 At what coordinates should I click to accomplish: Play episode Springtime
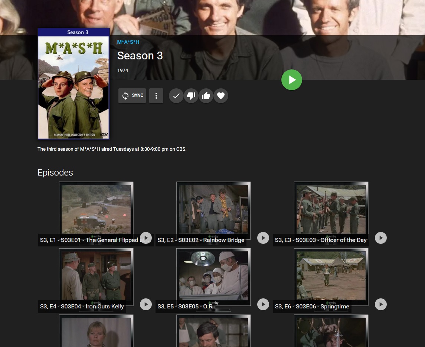tap(381, 304)
